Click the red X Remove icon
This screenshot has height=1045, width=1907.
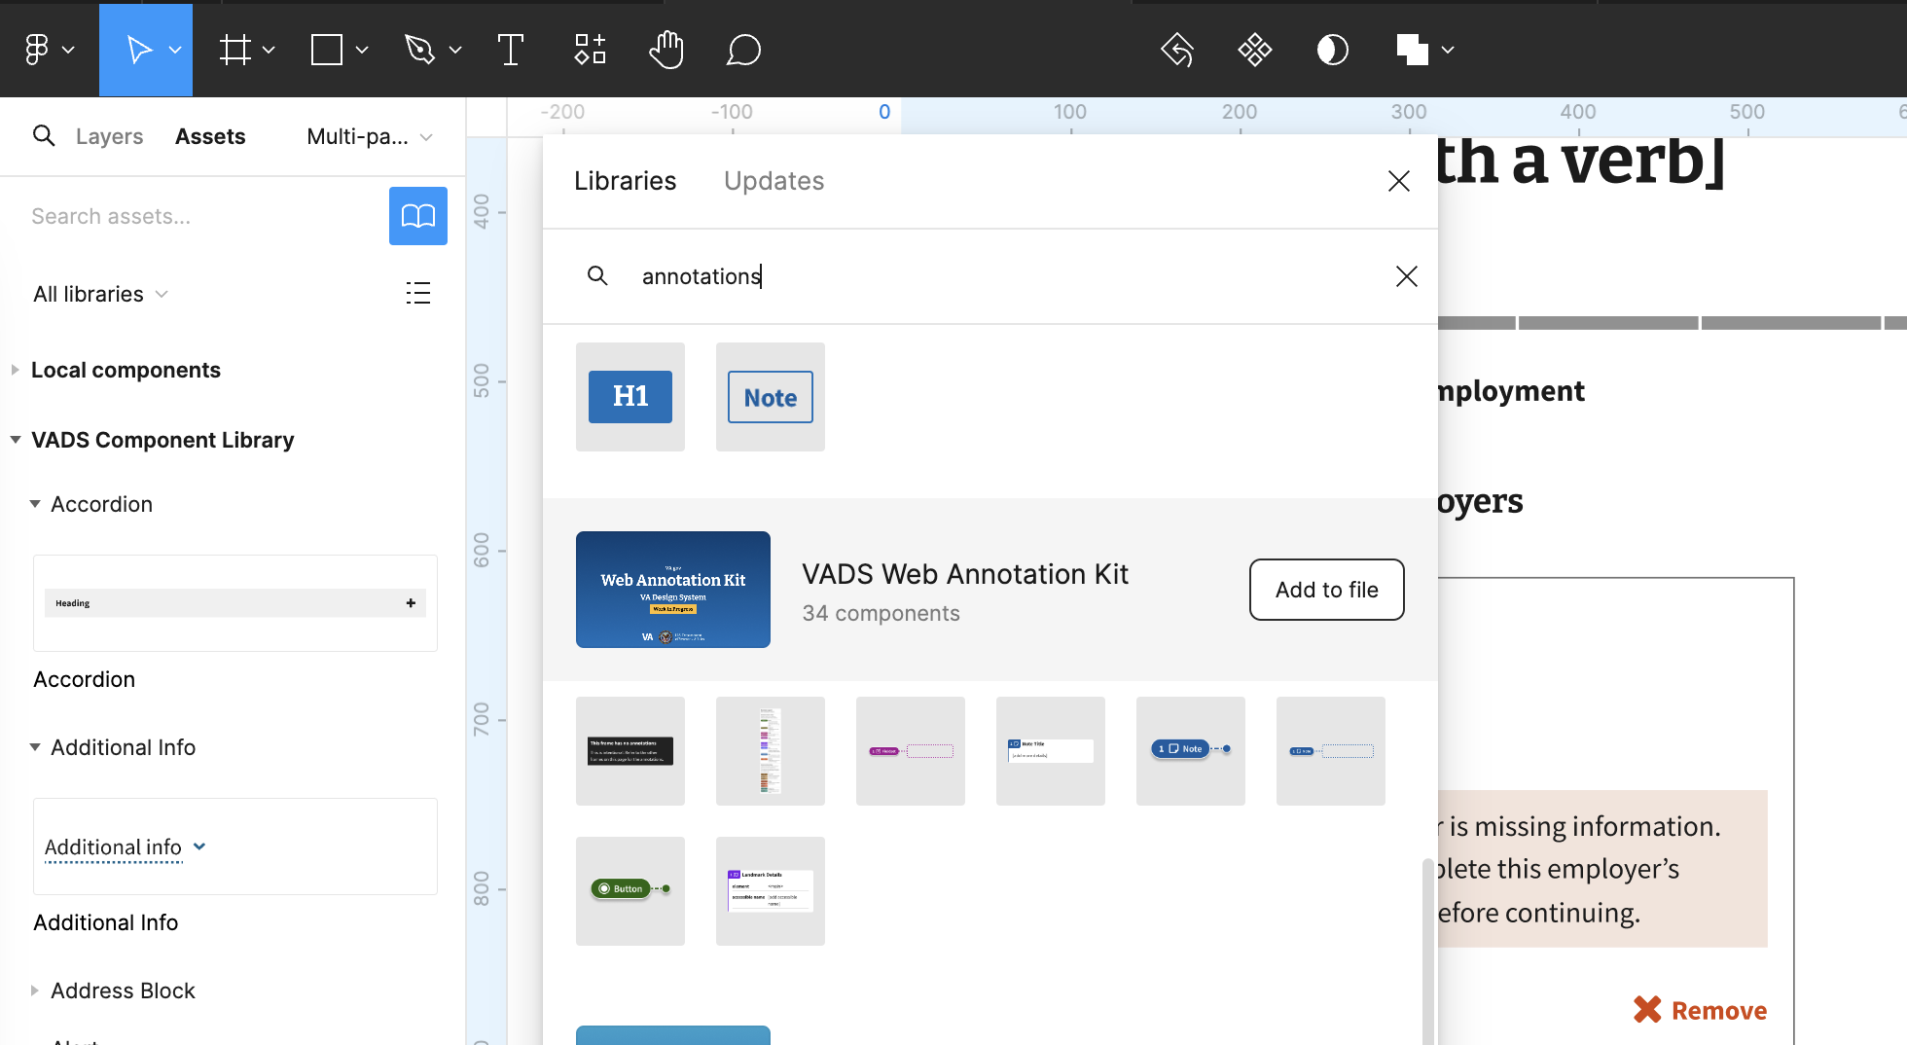click(1647, 1010)
